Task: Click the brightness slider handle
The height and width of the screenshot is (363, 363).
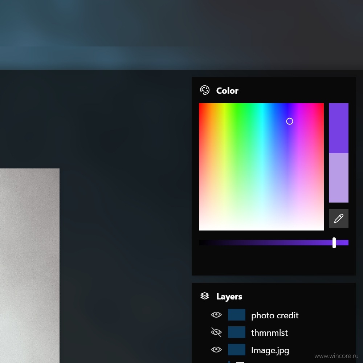Action: pos(334,242)
